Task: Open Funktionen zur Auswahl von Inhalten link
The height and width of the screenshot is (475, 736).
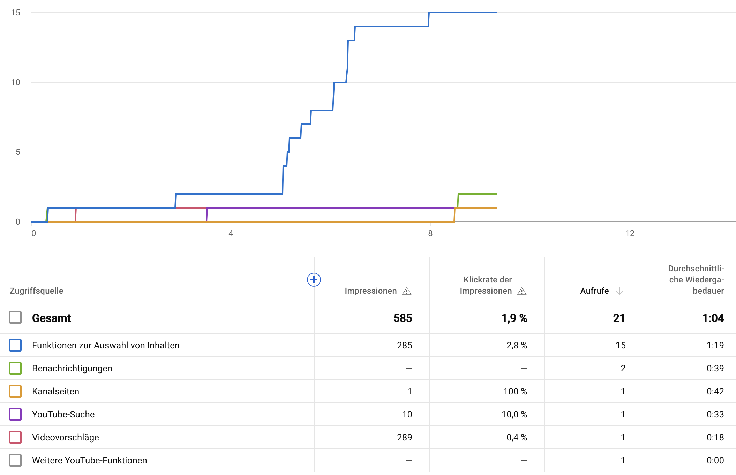Action: coord(106,345)
